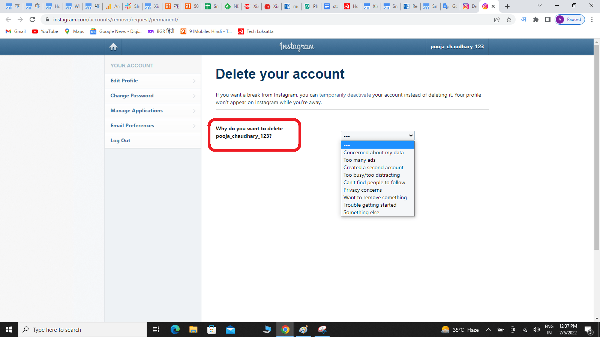The image size is (600, 337).
Task: Open pooja_chaudhary_123 profile in header
Action: point(457,47)
